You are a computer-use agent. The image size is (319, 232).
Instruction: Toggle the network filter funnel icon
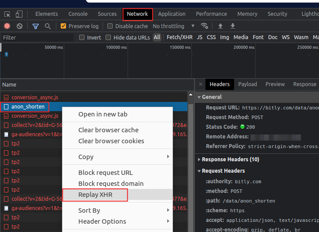[36, 26]
